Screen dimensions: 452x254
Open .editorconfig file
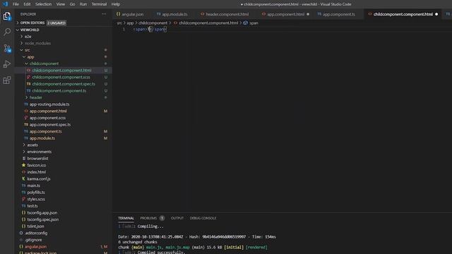click(36, 233)
